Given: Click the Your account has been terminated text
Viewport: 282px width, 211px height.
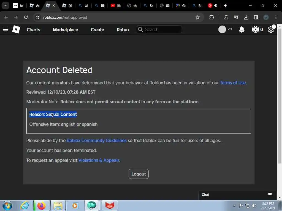Looking at the screenshot, I should [61, 150].
